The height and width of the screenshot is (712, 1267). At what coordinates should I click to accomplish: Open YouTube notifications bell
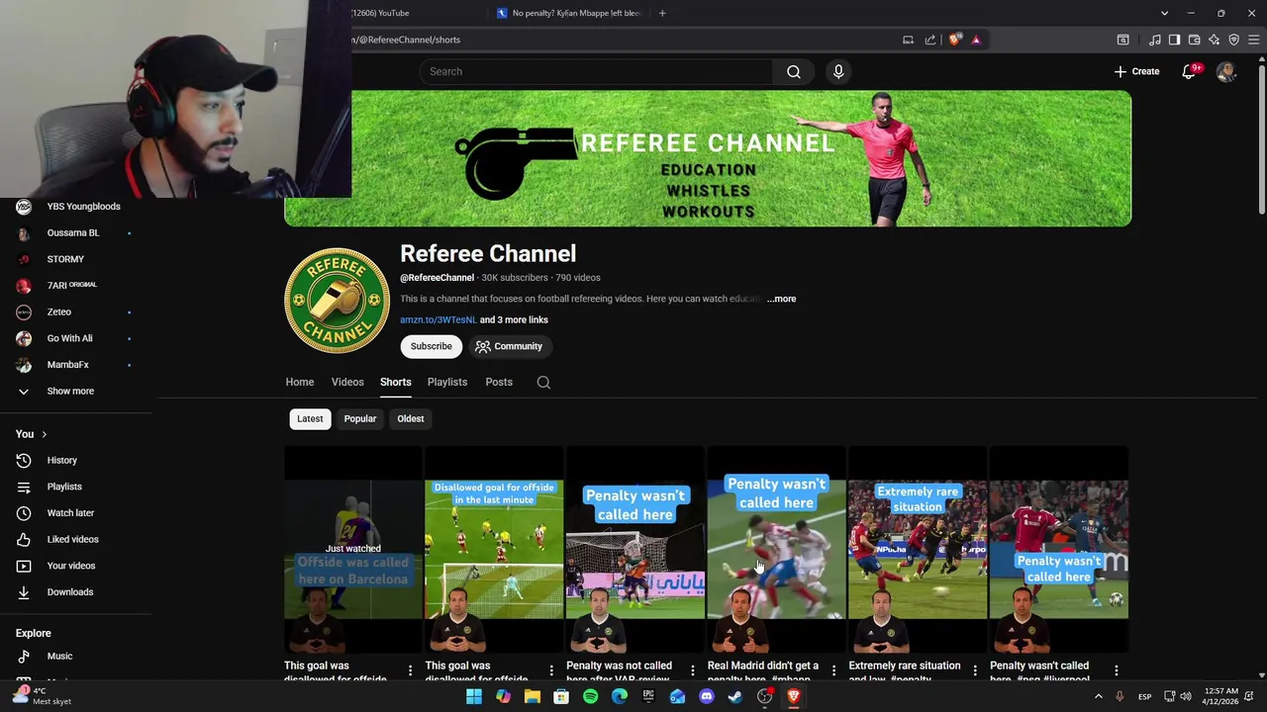point(1189,71)
